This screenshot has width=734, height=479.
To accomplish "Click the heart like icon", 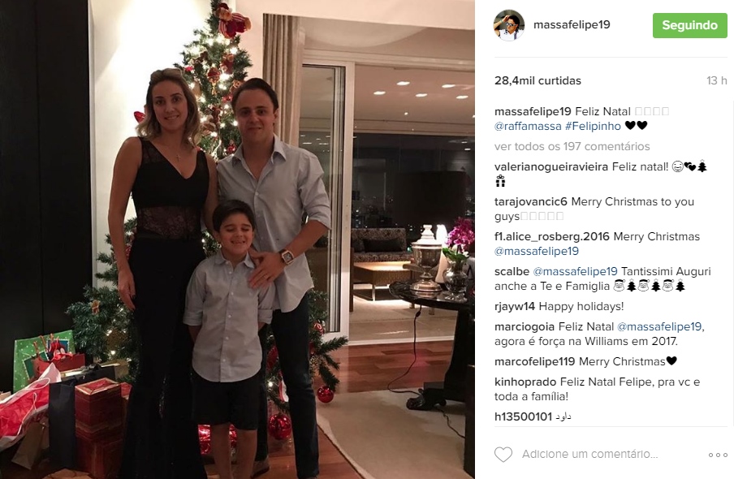I will click(x=503, y=454).
